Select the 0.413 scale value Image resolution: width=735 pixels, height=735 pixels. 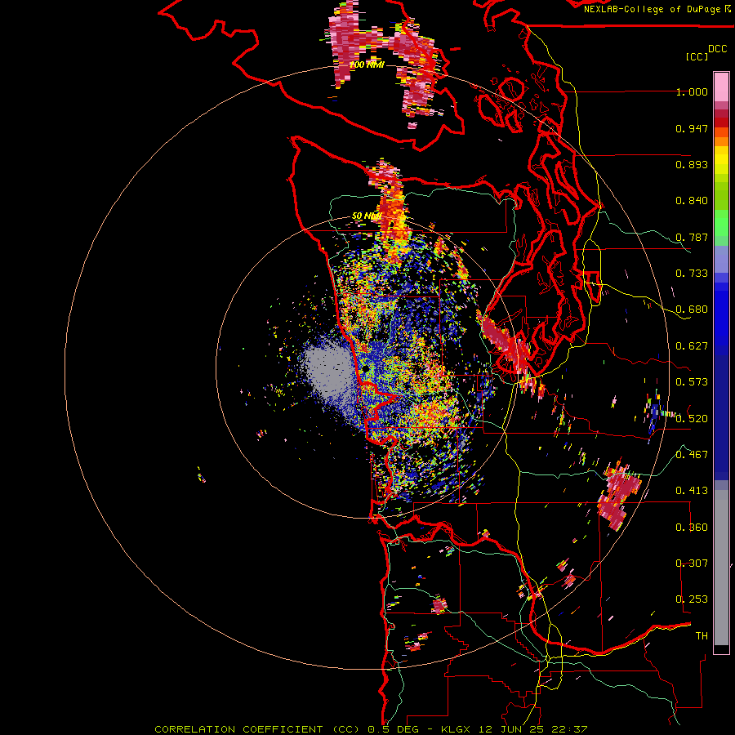692,491
